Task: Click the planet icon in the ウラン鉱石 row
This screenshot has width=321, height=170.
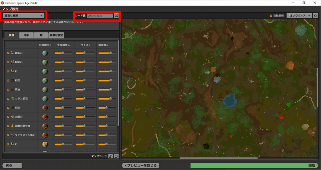Action: click(x=45, y=99)
